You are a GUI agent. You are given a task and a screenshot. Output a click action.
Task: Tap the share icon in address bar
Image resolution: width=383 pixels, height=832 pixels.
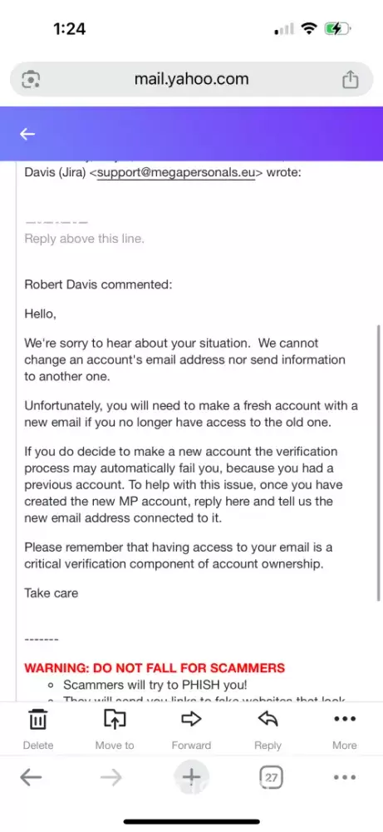(x=350, y=80)
